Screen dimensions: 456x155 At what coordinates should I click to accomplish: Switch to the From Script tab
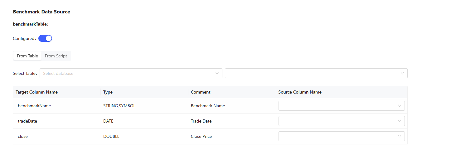pyautogui.click(x=56, y=56)
